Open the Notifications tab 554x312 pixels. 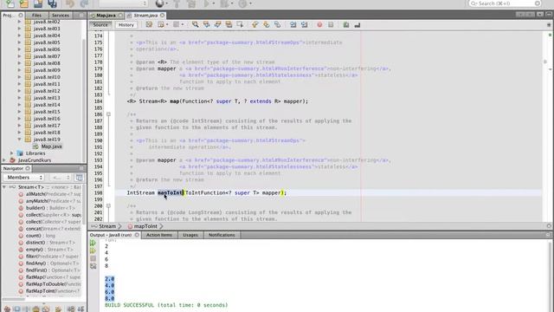[222, 235]
